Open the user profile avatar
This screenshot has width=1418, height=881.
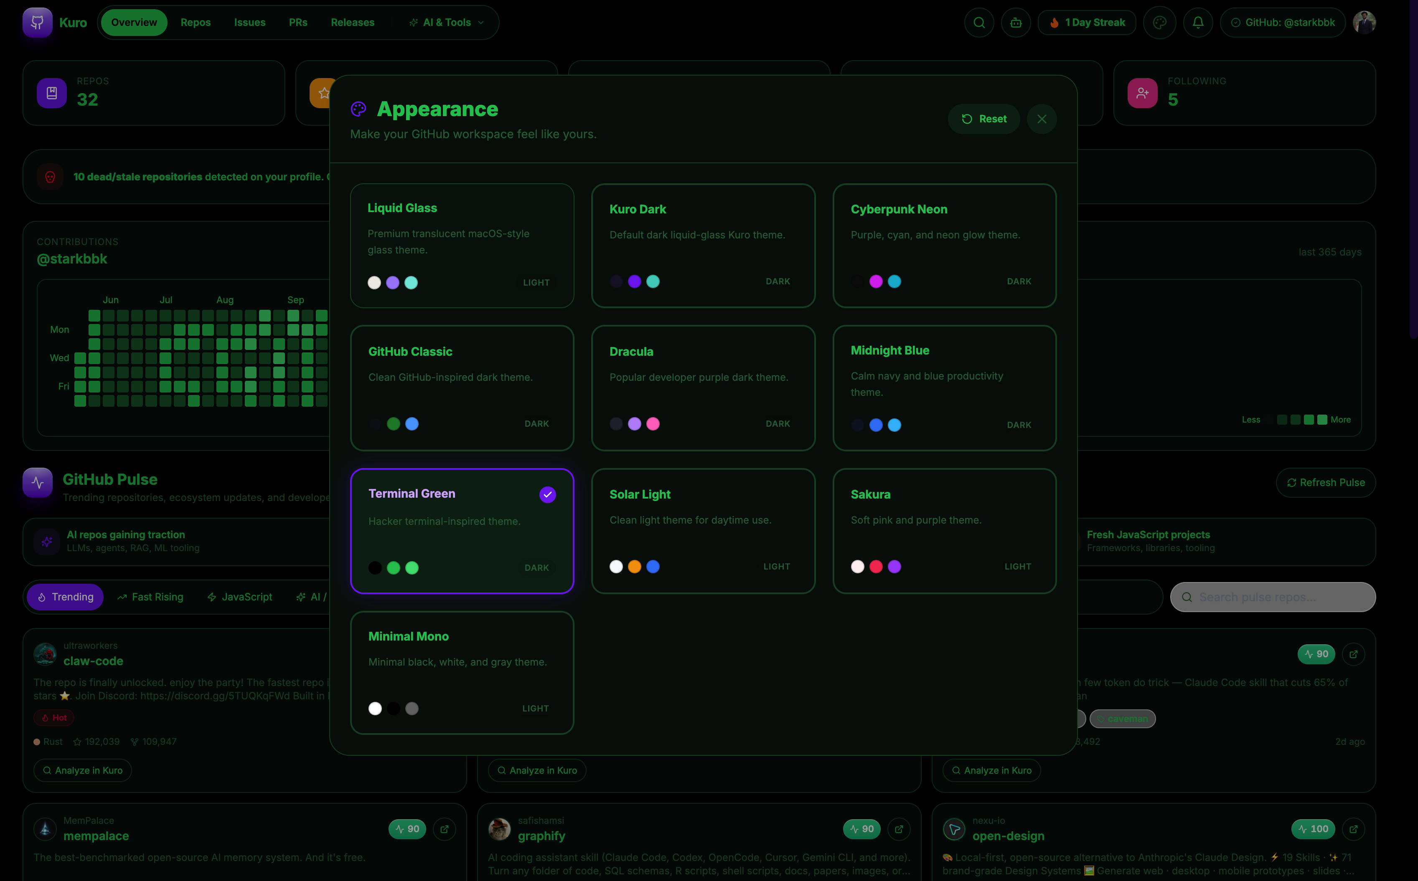1364,23
